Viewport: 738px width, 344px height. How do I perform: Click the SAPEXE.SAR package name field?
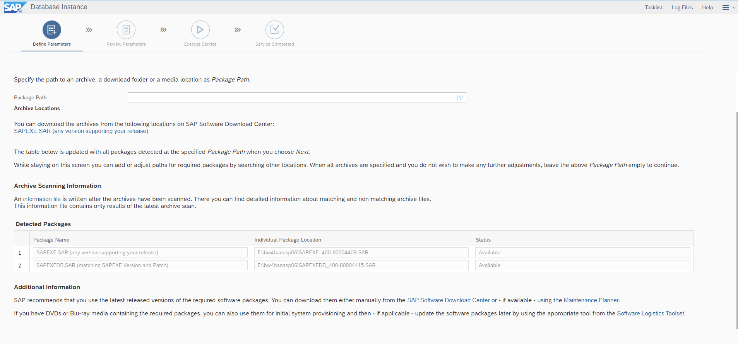pyautogui.click(x=140, y=252)
